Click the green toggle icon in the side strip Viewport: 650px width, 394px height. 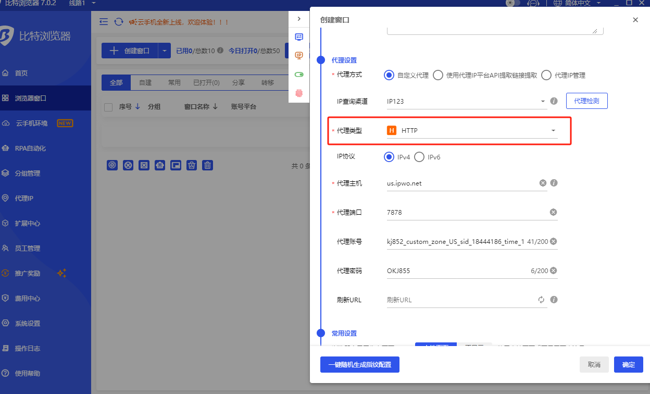point(299,75)
